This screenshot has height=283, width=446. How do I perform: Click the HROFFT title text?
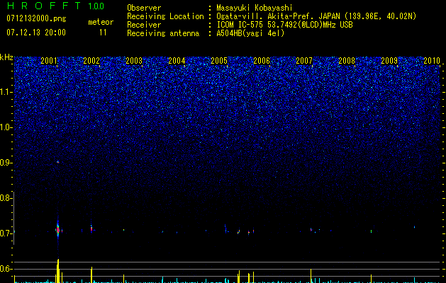pos(45,6)
